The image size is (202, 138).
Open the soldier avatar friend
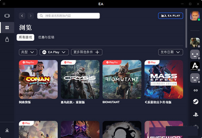195,42
